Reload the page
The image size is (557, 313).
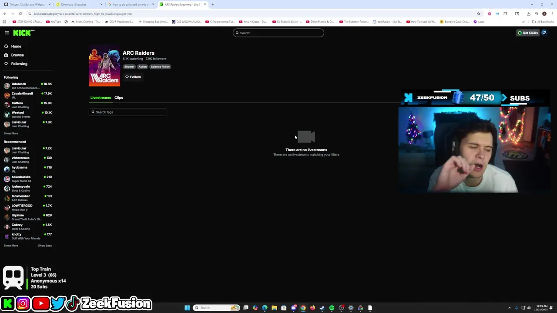(20, 13)
